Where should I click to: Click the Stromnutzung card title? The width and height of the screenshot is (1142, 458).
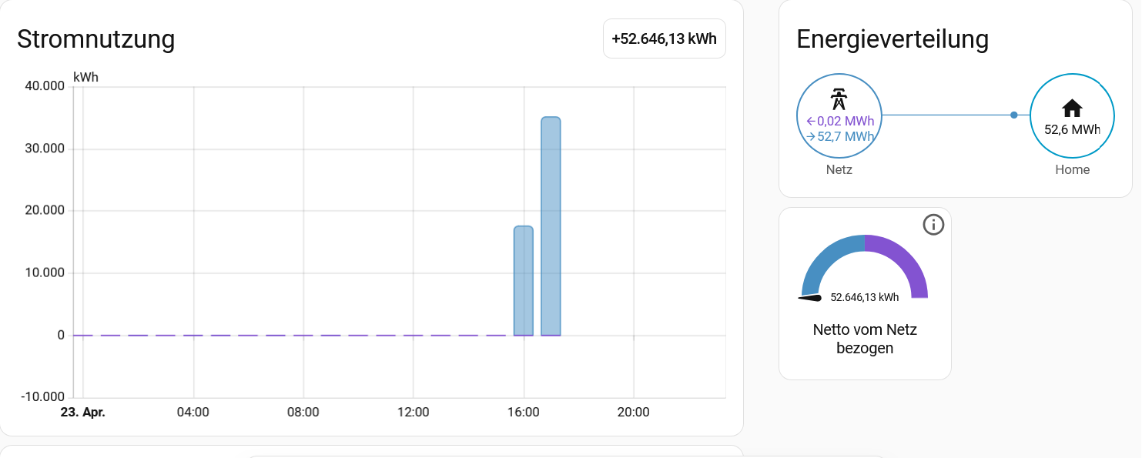click(x=95, y=38)
